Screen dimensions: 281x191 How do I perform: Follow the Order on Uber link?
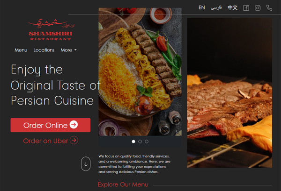click(x=51, y=141)
